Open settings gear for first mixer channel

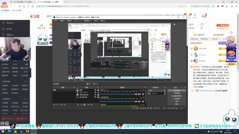pos(143,94)
